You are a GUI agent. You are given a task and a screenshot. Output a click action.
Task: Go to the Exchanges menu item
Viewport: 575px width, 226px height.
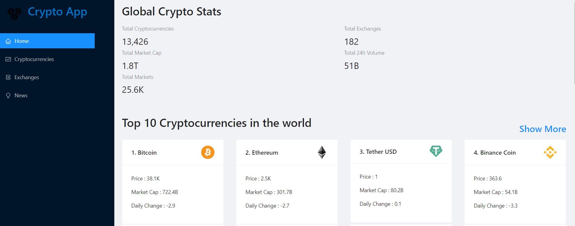point(27,77)
